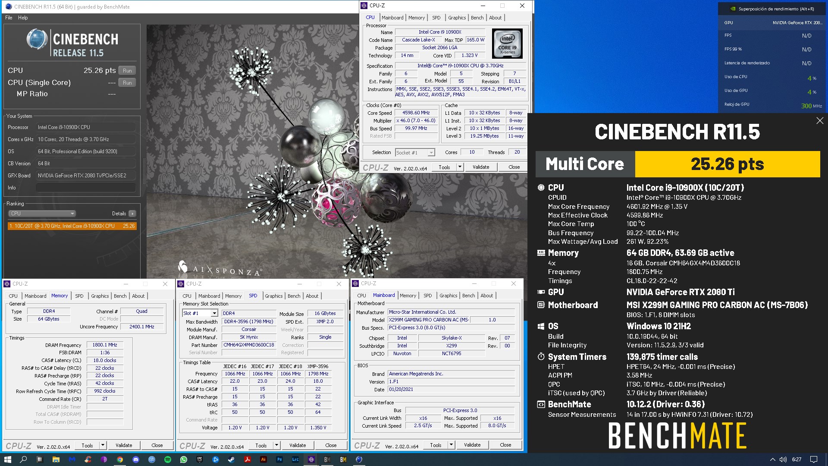Switch to Mainboard tab in top CPU-Z window
Image resolution: width=828 pixels, height=466 pixels.
(392, 18)
